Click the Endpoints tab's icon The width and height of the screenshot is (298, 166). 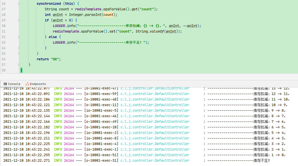tap(27, 84)
